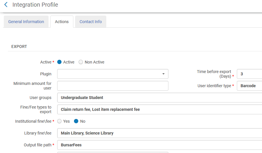Click the Plugin dropdown caret arrow
262x153 pixels.
pos(163,74)
